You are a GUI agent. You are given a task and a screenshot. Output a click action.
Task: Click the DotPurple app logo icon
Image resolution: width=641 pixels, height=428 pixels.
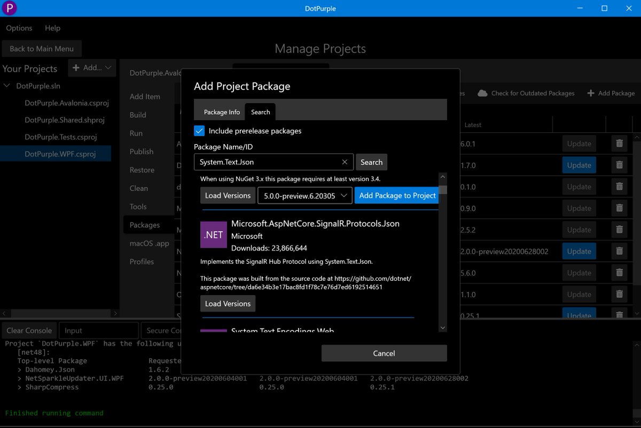(9, 8)
